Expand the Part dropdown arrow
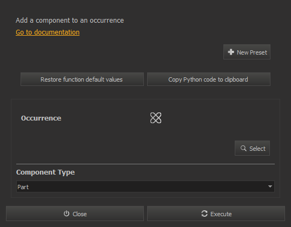This screenshot has height=227, width=291. pos(270,186)
